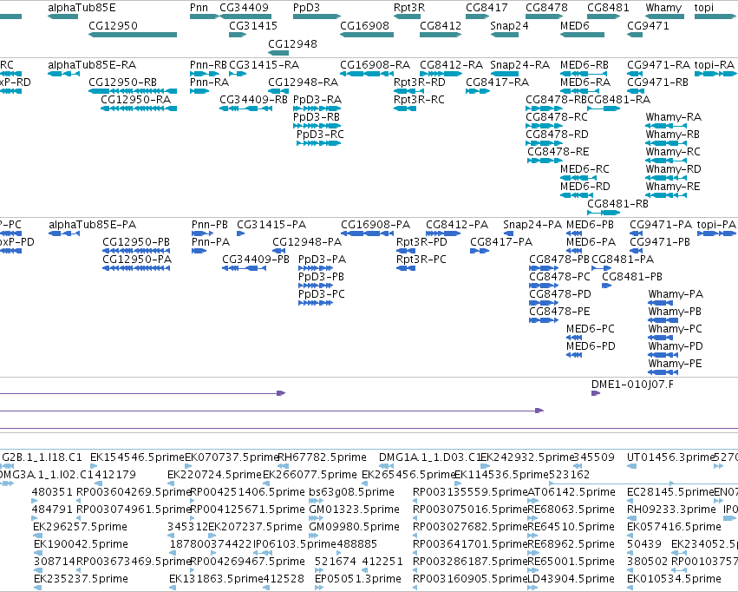Screen dimensions: 738x592
Task: Select protein PpD3-PB
Action: 321,277
